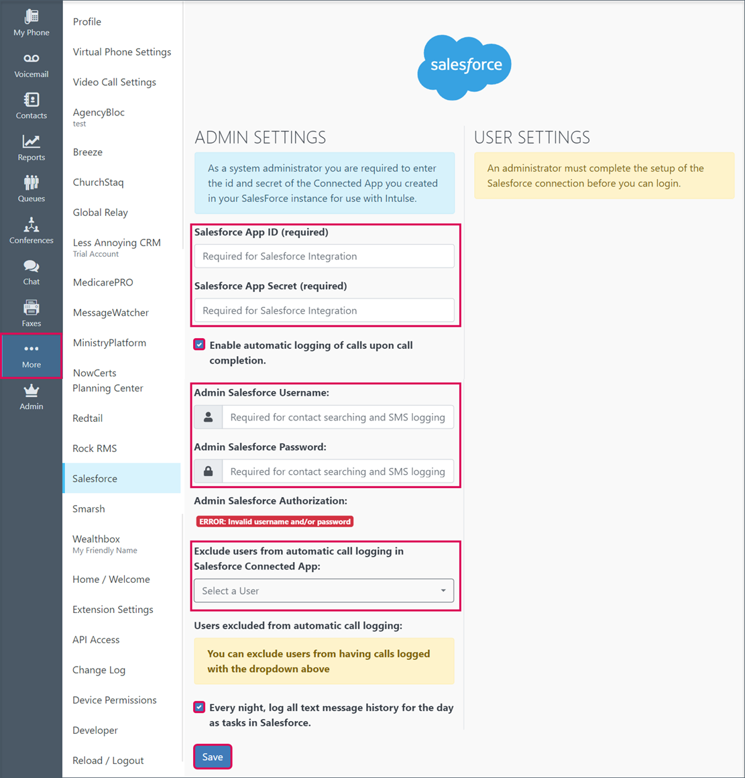Go to Home / Welcome page

pyautogui.click(x=111, y=579)
